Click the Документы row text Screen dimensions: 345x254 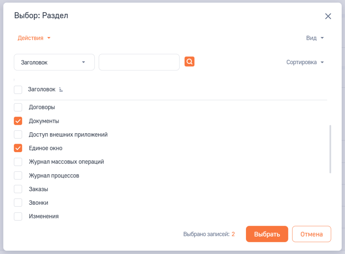[44, 121]
